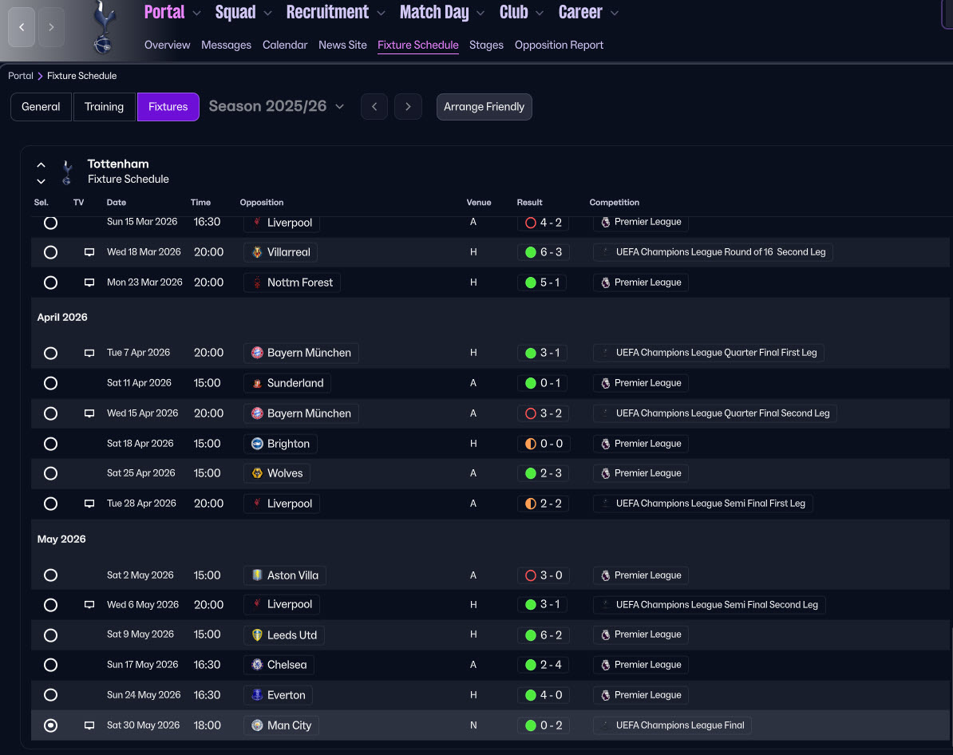Click the back navigation arrow
The width and height of the screenshot is (953, 755).
(x=22, y=27)
